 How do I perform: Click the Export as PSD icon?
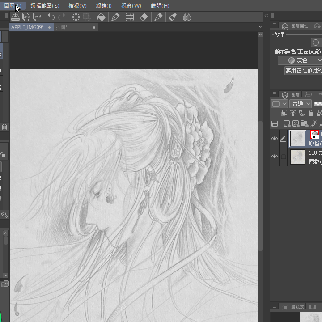(38, 17)
